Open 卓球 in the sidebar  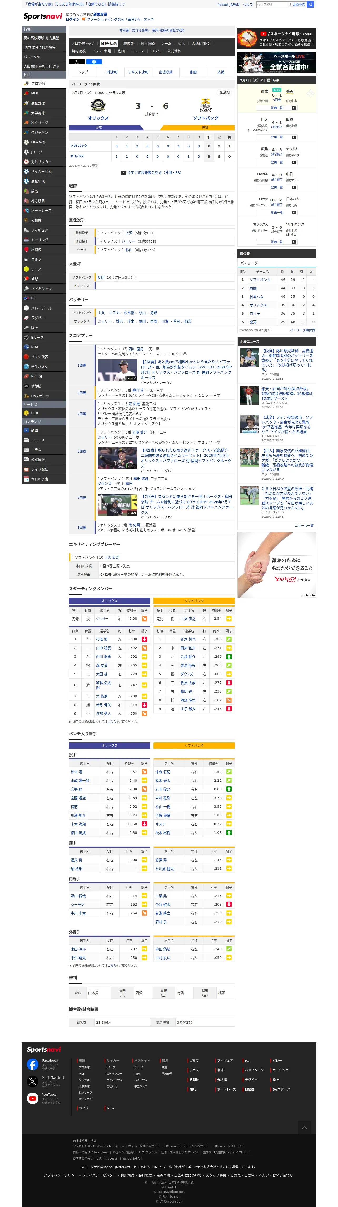(x=44, y=279)
